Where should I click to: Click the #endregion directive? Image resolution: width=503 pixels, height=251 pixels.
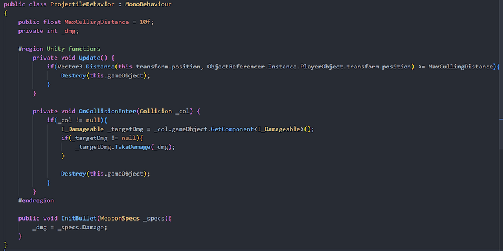(x=36, y=200)
